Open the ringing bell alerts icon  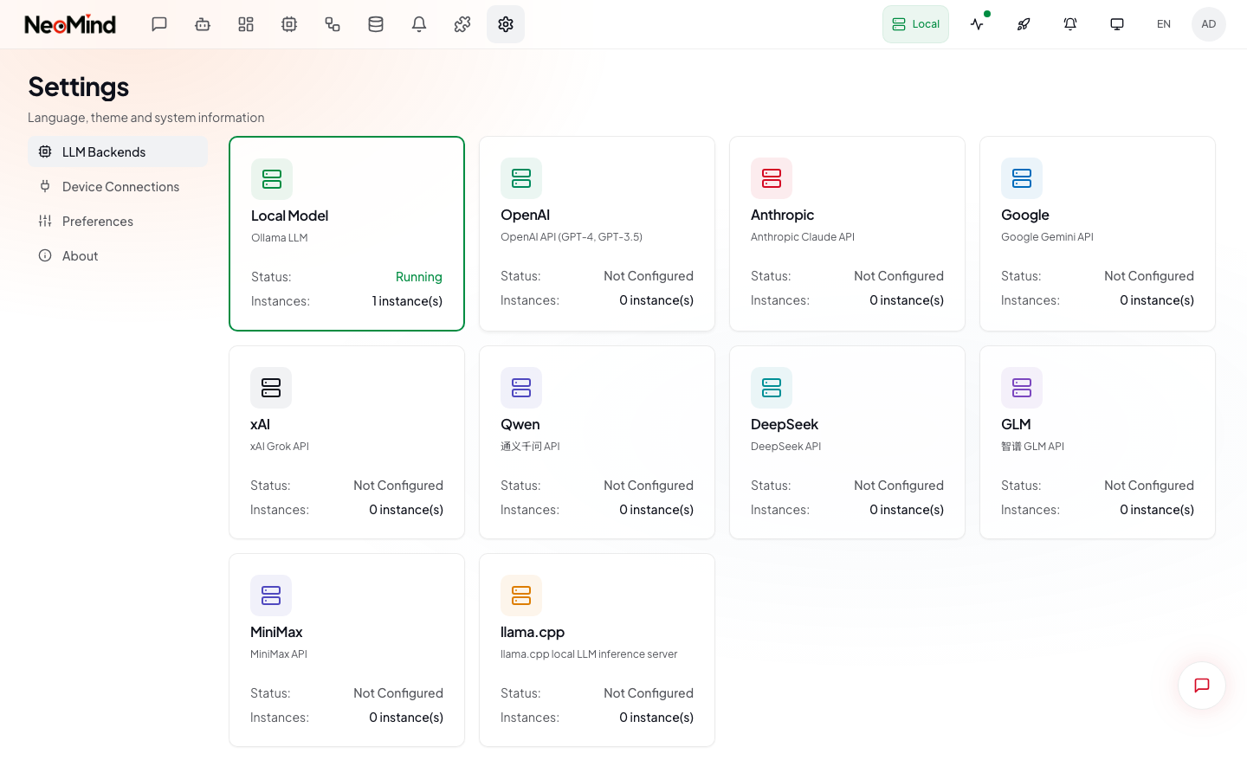tap(1070, 24)
